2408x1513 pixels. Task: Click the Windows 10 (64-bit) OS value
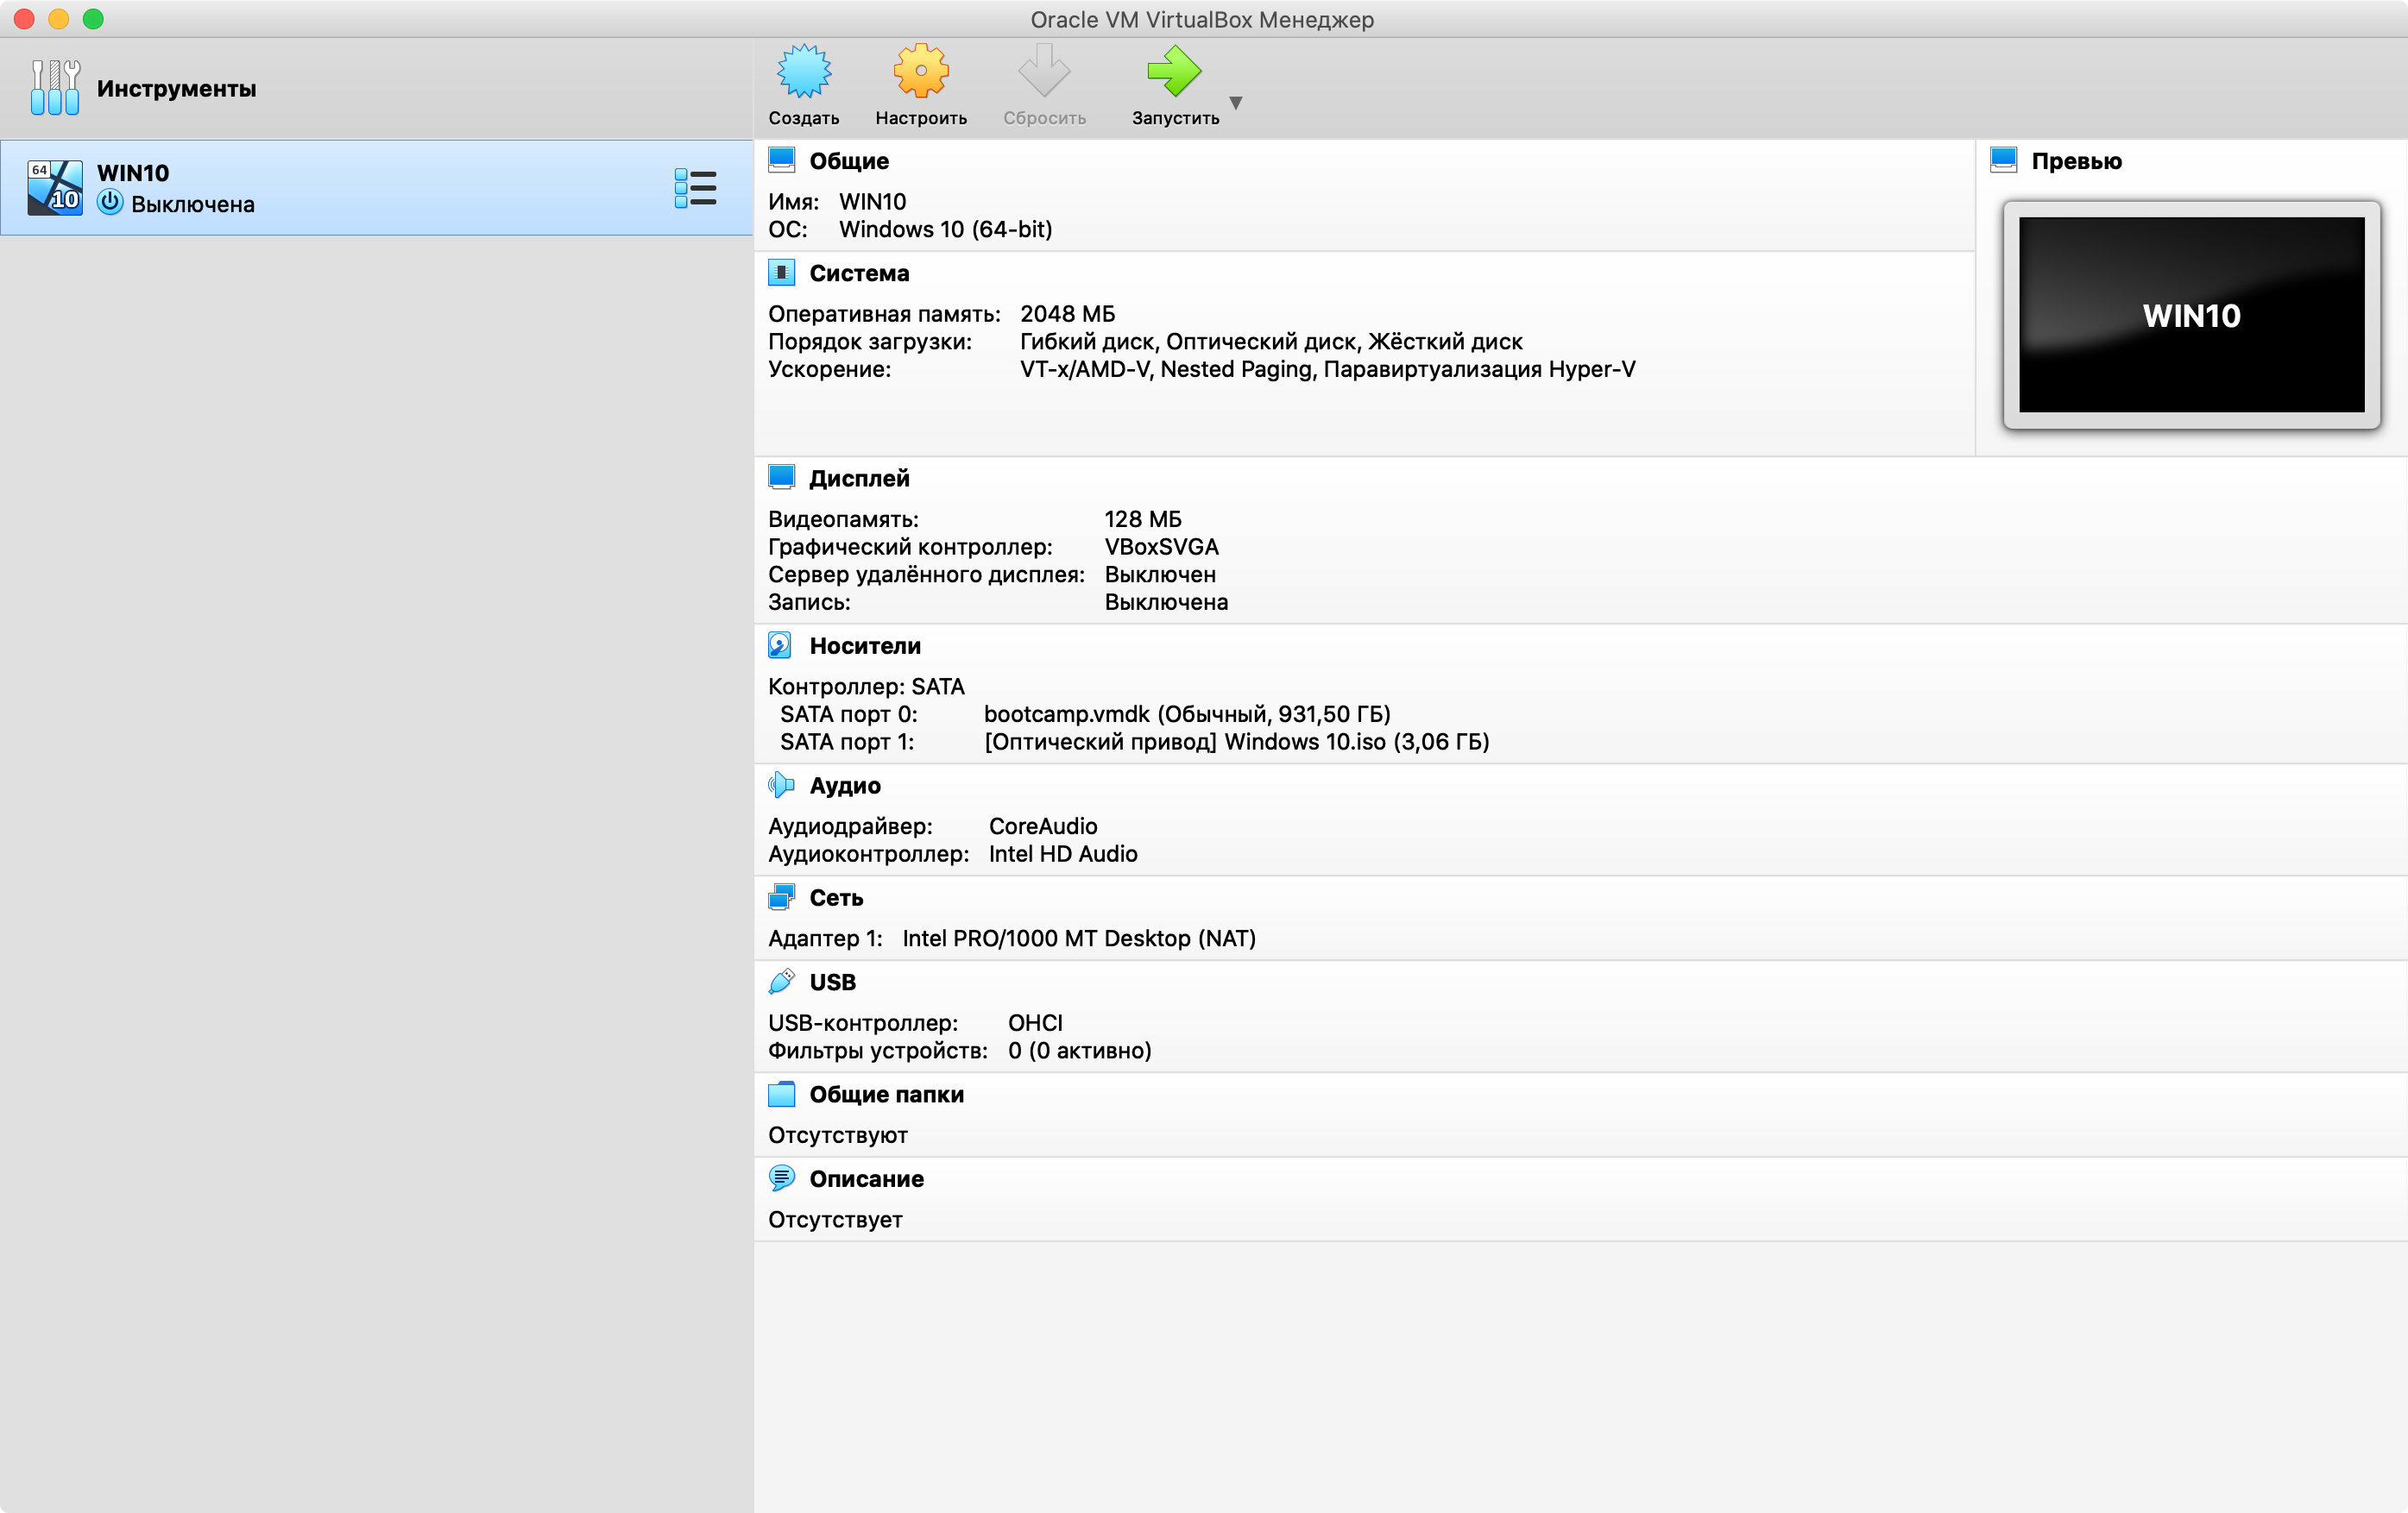tap(945, 229)
